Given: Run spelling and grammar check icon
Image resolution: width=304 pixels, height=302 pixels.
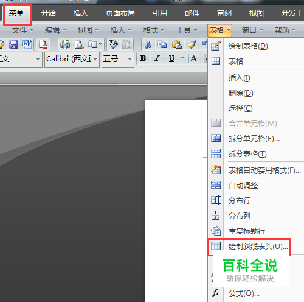Looking at the screenshot, I should (x=113, y=44).
